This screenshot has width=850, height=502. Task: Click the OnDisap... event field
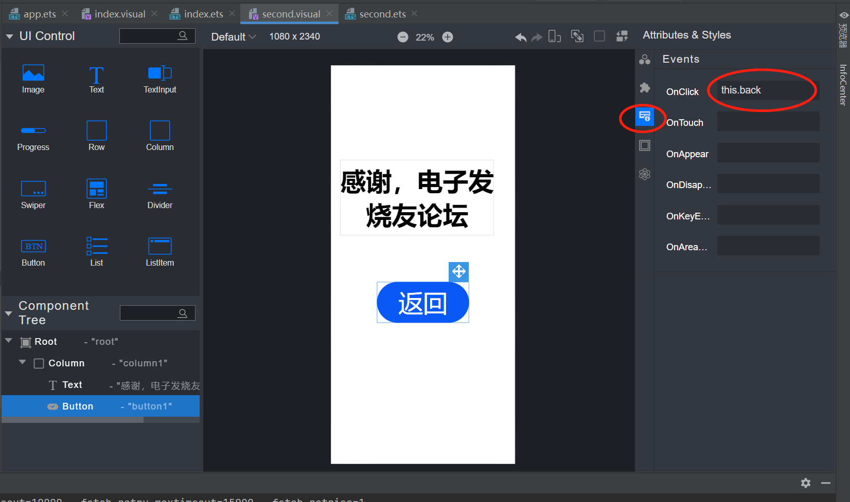tap(768, 183)
